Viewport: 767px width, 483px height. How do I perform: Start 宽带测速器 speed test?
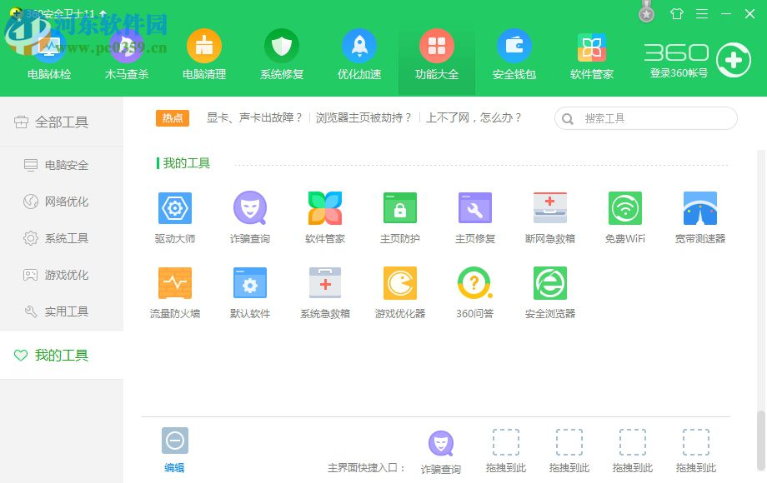[x=699, y=215]
